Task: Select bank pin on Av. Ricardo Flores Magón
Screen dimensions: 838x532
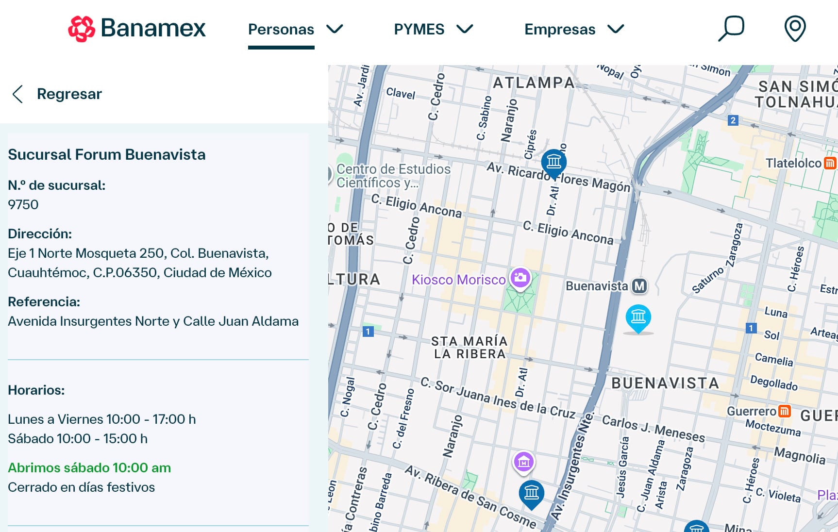Action: (553, 163)
